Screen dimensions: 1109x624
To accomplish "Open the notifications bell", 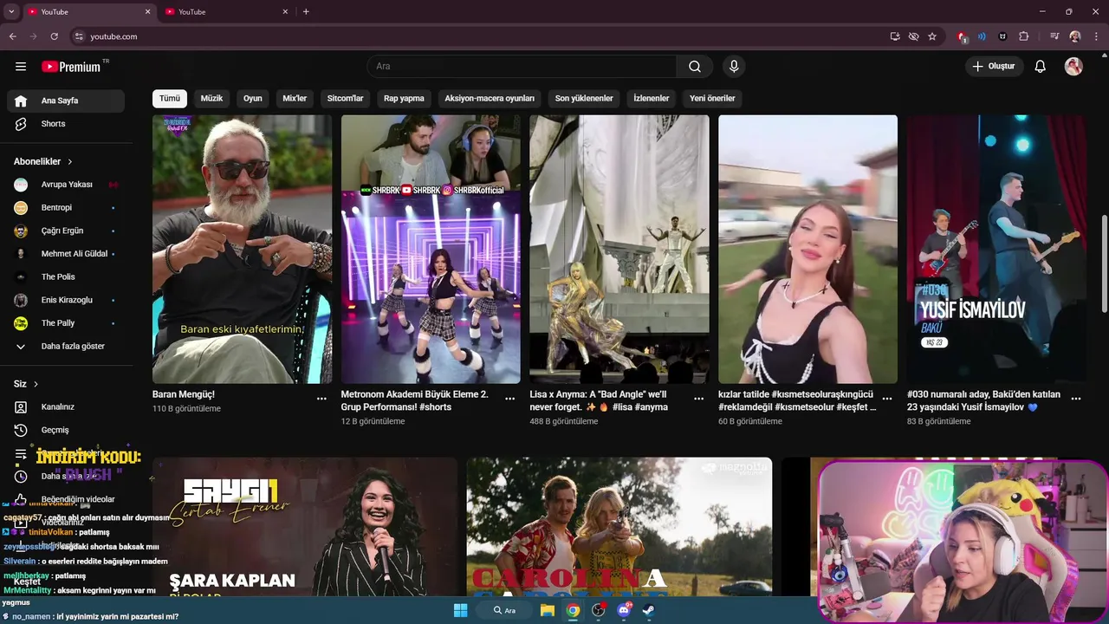I will [1041, 67].
